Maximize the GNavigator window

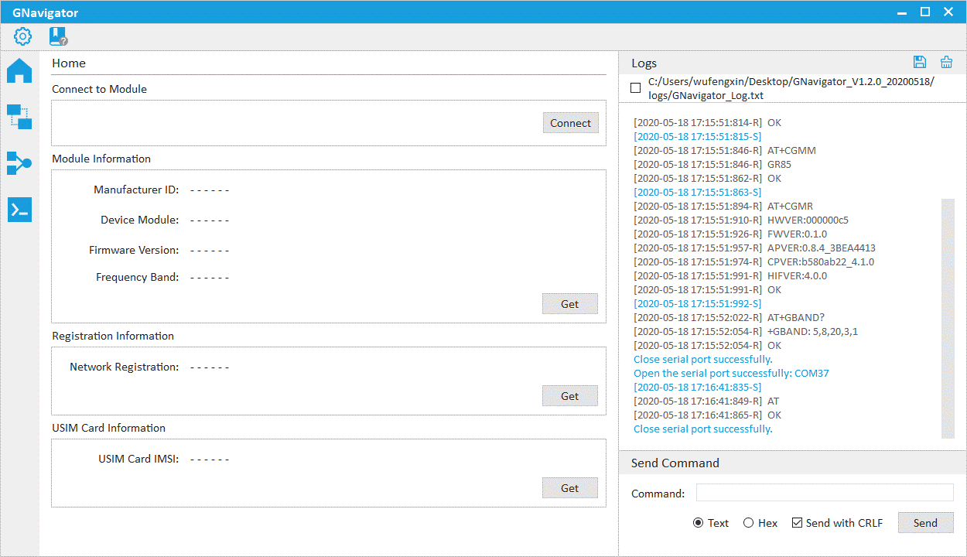[x=924, y=12]
